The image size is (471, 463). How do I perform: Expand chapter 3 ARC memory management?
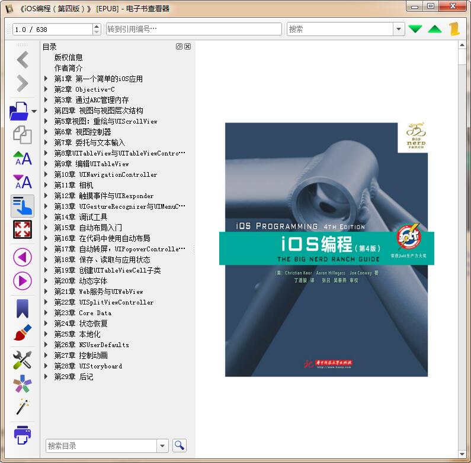point(46,100)
